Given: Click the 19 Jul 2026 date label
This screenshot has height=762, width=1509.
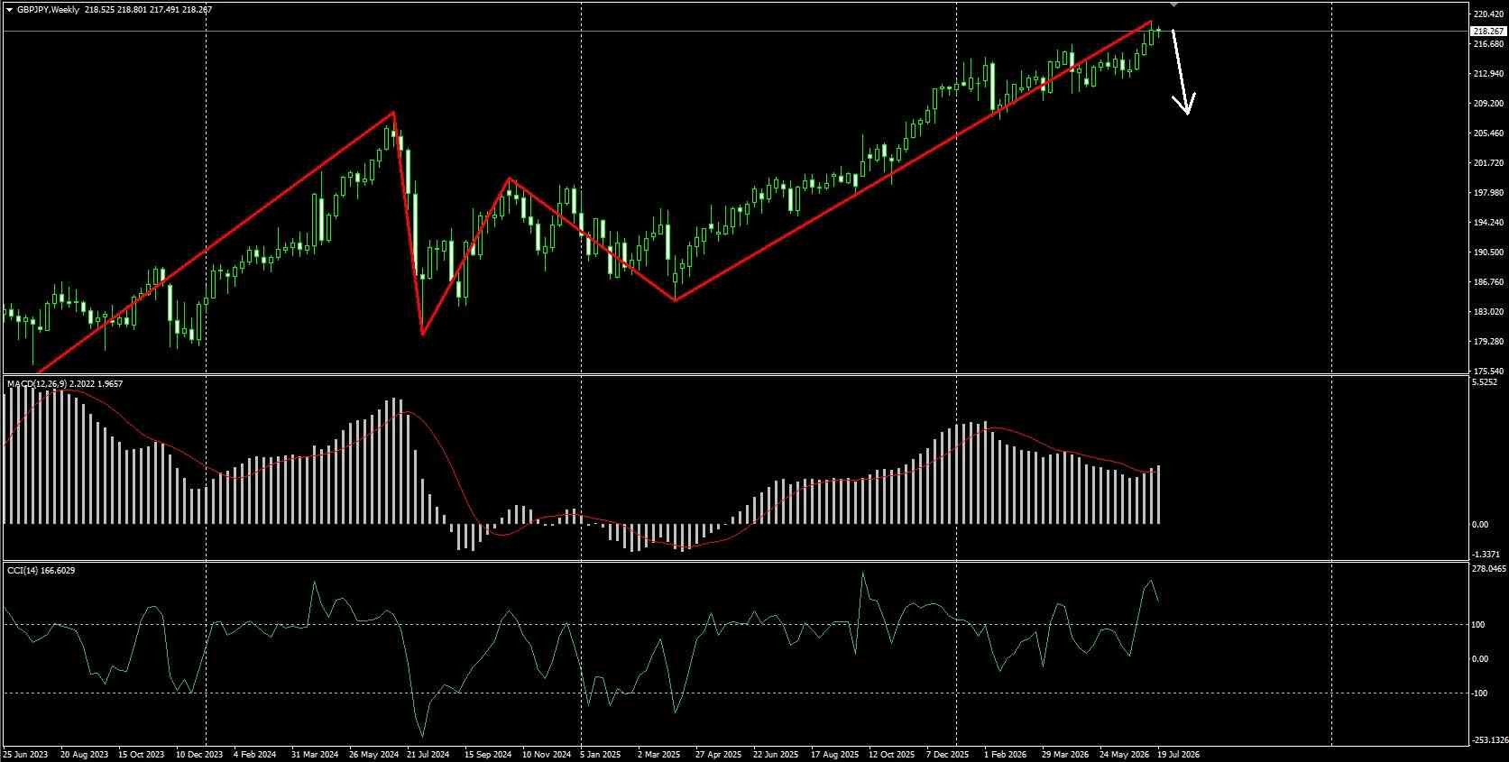Looking at the screenshot, I should point(1179,754).
